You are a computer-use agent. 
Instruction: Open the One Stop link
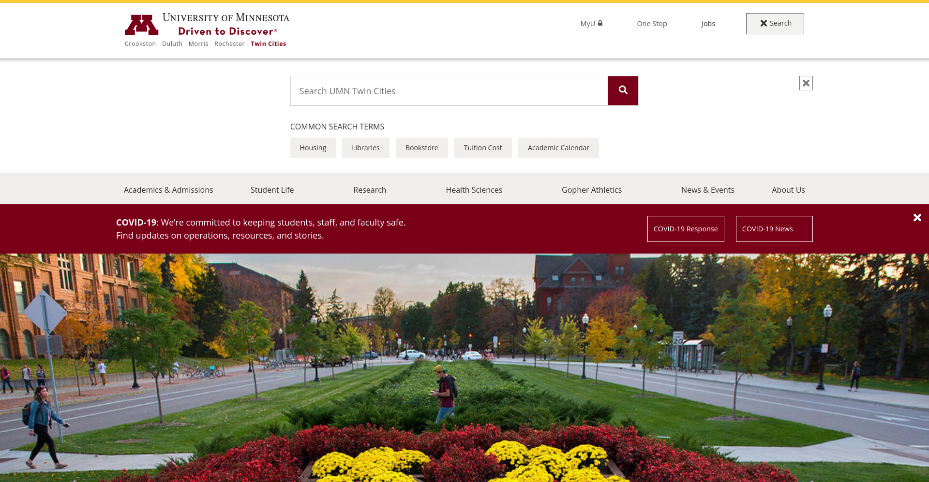652,24
